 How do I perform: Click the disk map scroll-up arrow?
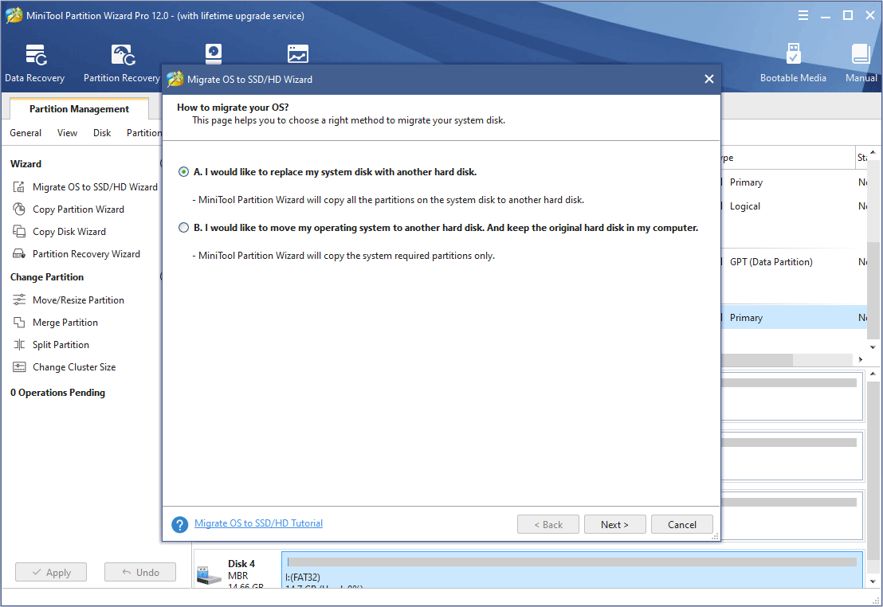(873, 374)
